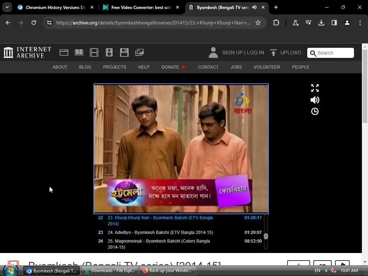Bookmark this page with star icon
Image resolution: width=368 pixels, height=276 pixels.
pyautogui.click(x=258, y=23)
